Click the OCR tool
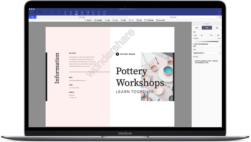This screenshot has height=142, width=251. [x=115, y=21]
